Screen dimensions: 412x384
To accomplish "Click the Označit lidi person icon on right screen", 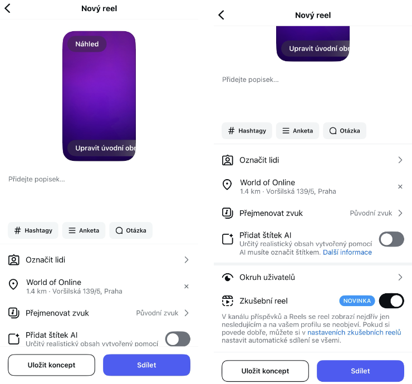I will [x=228, y=160].
